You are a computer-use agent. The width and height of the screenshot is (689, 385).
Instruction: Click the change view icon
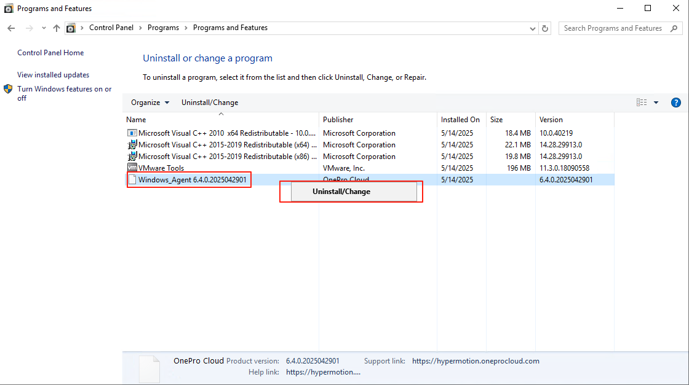[642, 102]
